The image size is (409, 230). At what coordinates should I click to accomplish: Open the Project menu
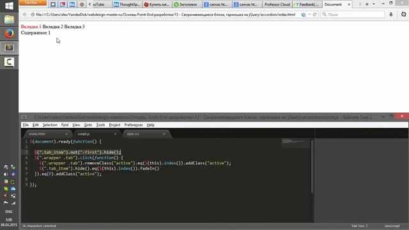tap(114, 125)
